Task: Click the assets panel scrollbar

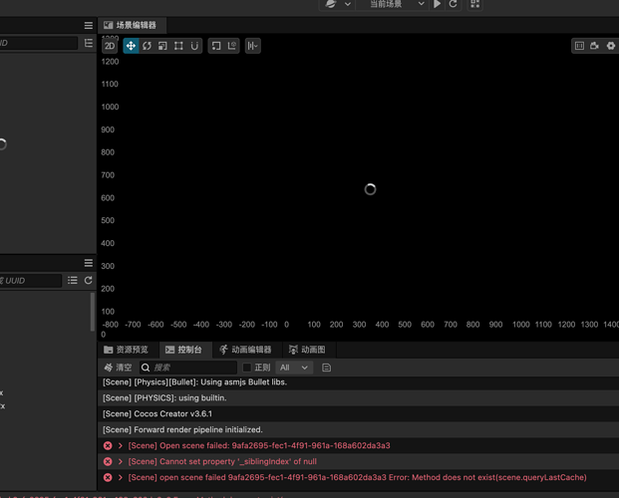Action: pyautogui.click(x=93, y=312)
